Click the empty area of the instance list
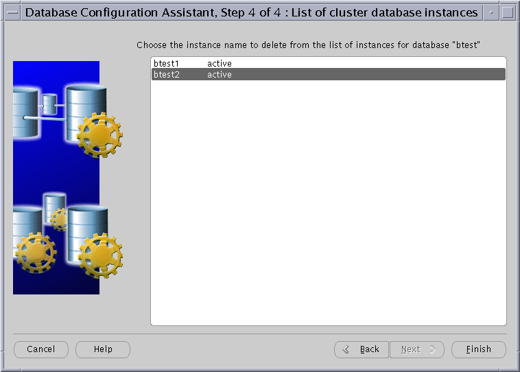This screenshot has width=520, height=372. coord(328,206)
